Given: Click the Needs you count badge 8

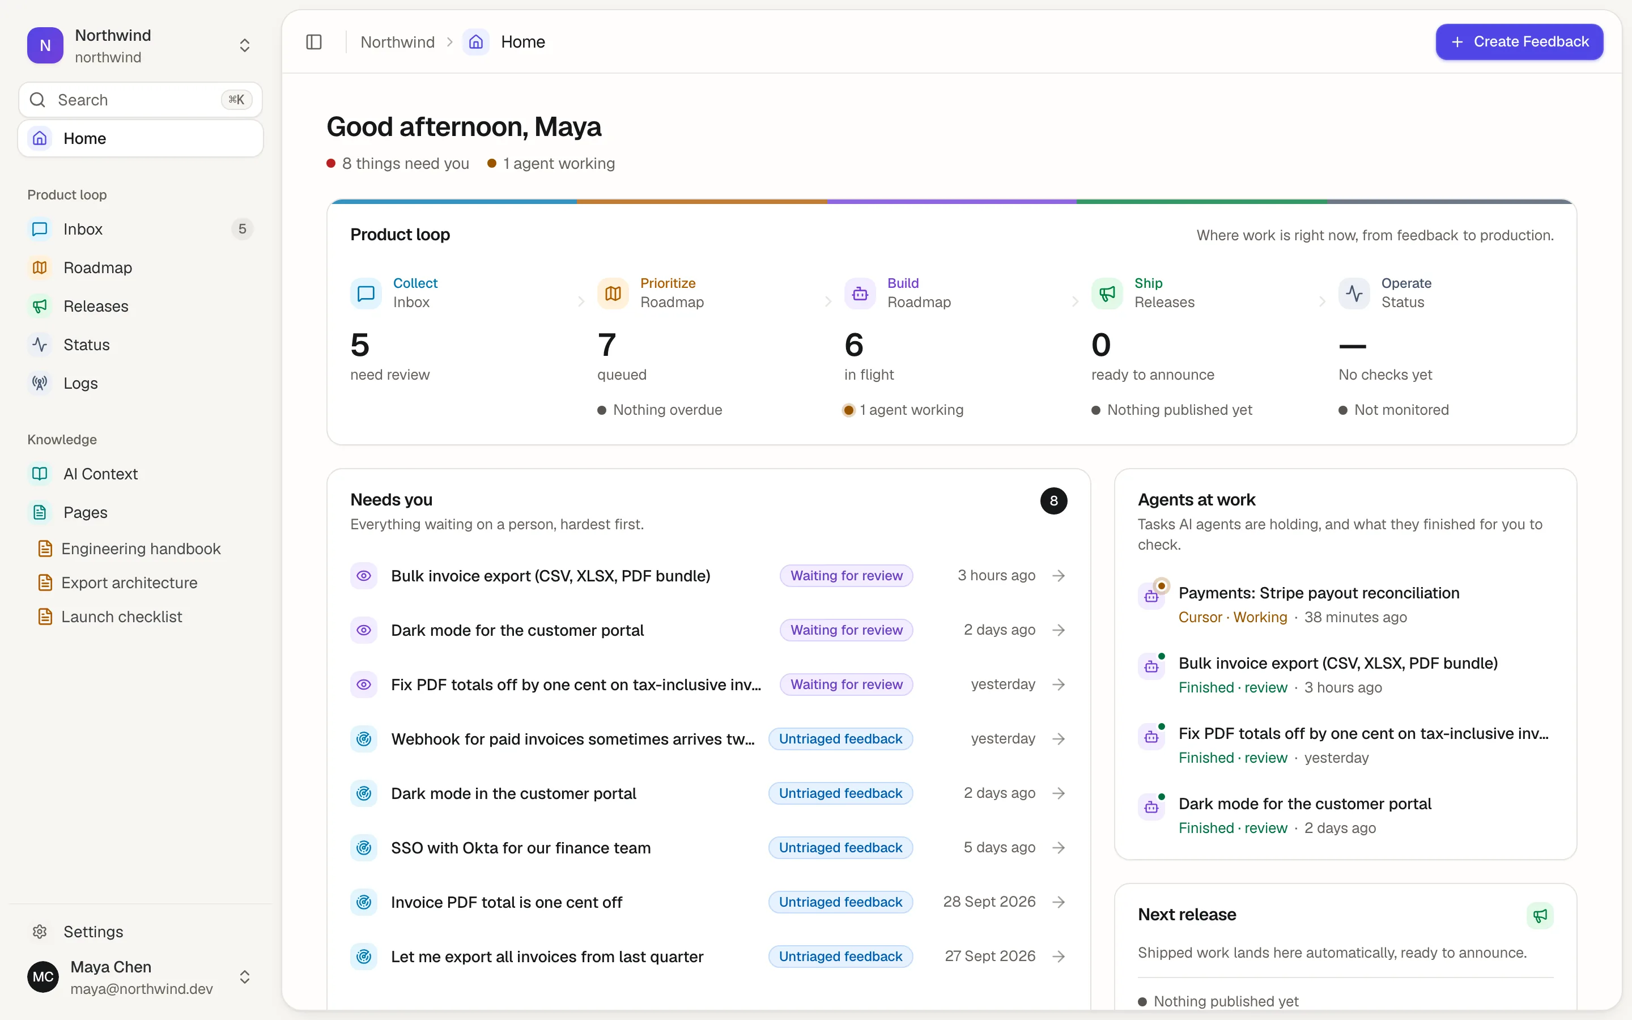Looking at the screenshot, I should (x=1053, y=501).
